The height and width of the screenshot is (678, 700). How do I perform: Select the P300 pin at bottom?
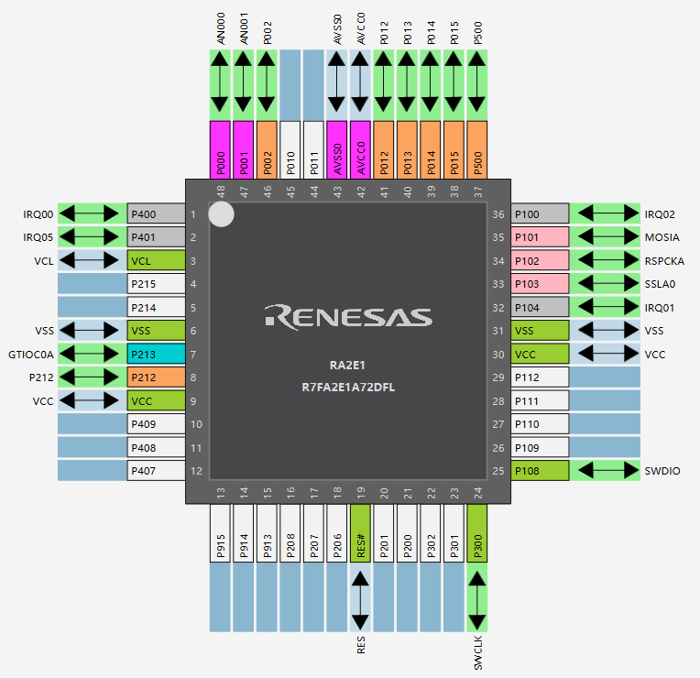coord(477,533)
